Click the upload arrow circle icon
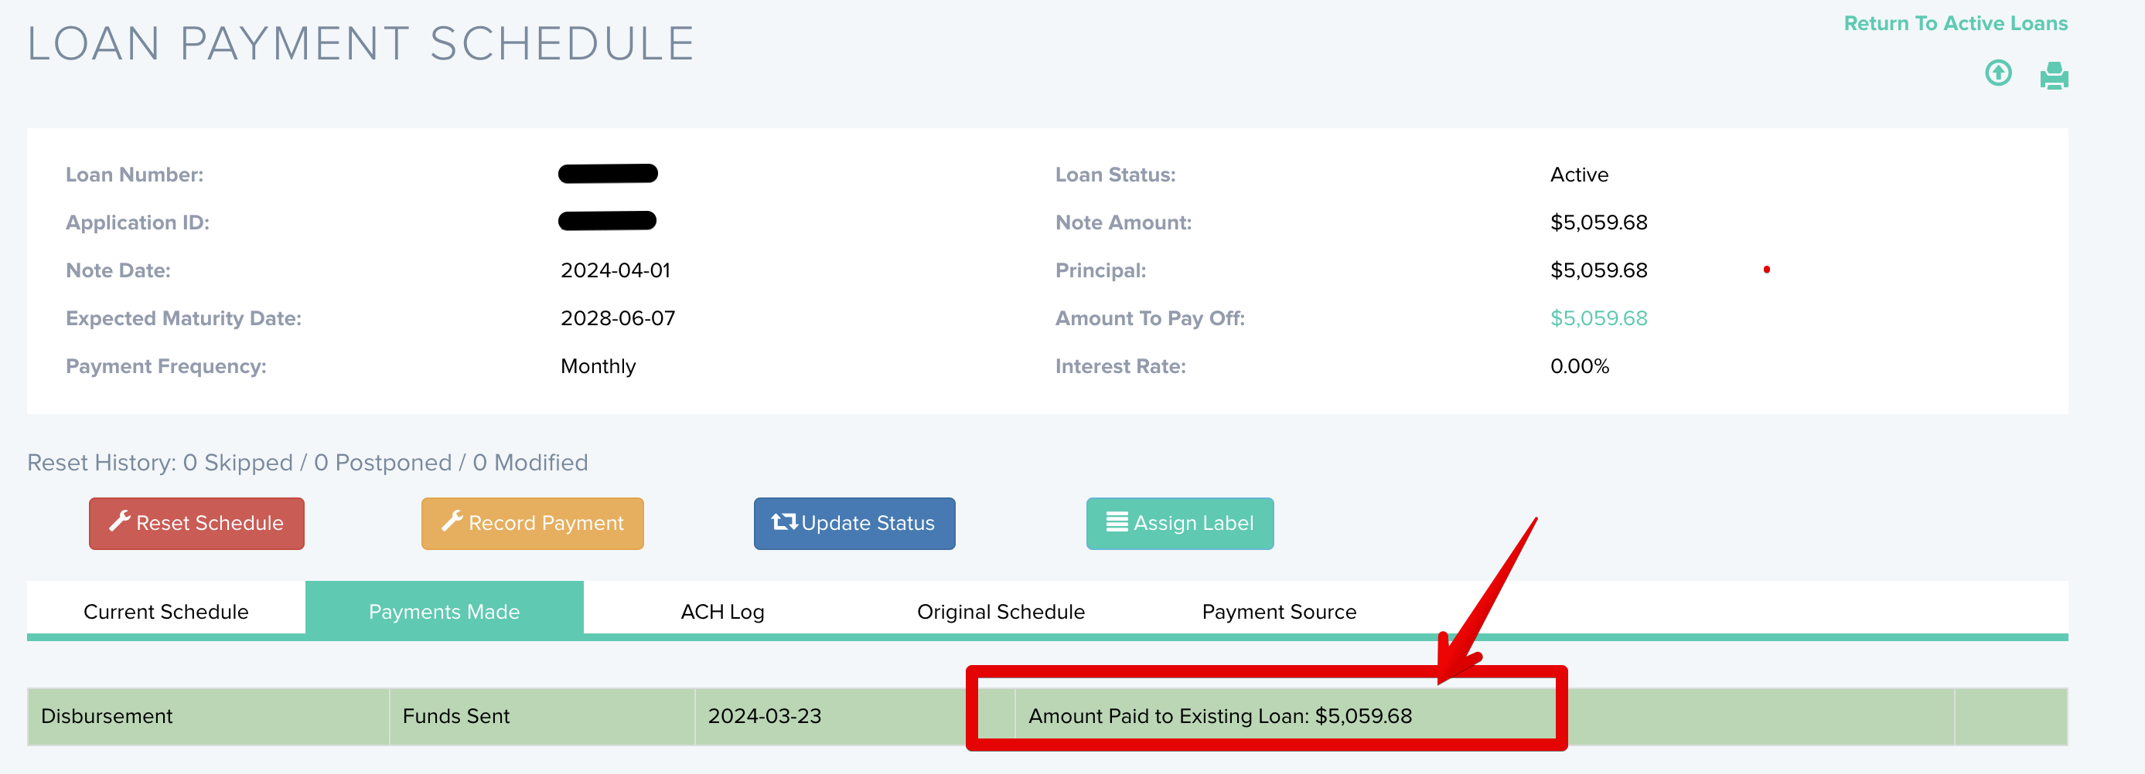Image resolution: width=2145 pixels, height=774 pixels. (x=1997, y=73)
